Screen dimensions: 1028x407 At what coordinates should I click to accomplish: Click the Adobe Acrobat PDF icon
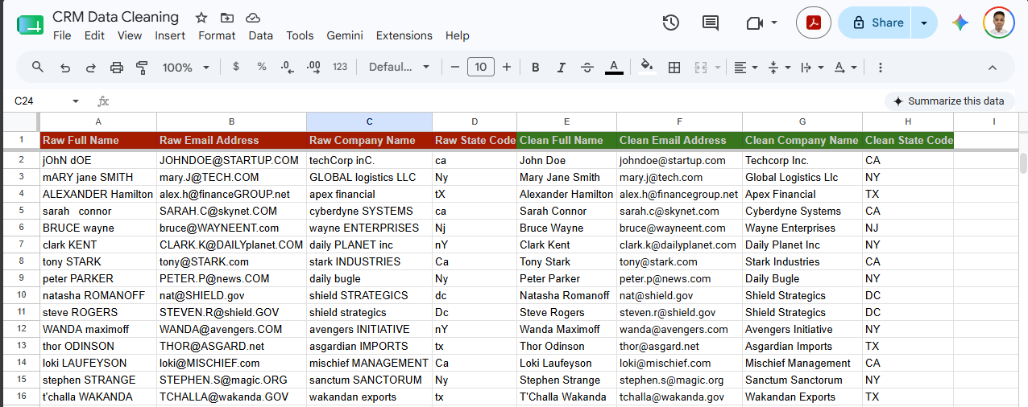(814, 23)
